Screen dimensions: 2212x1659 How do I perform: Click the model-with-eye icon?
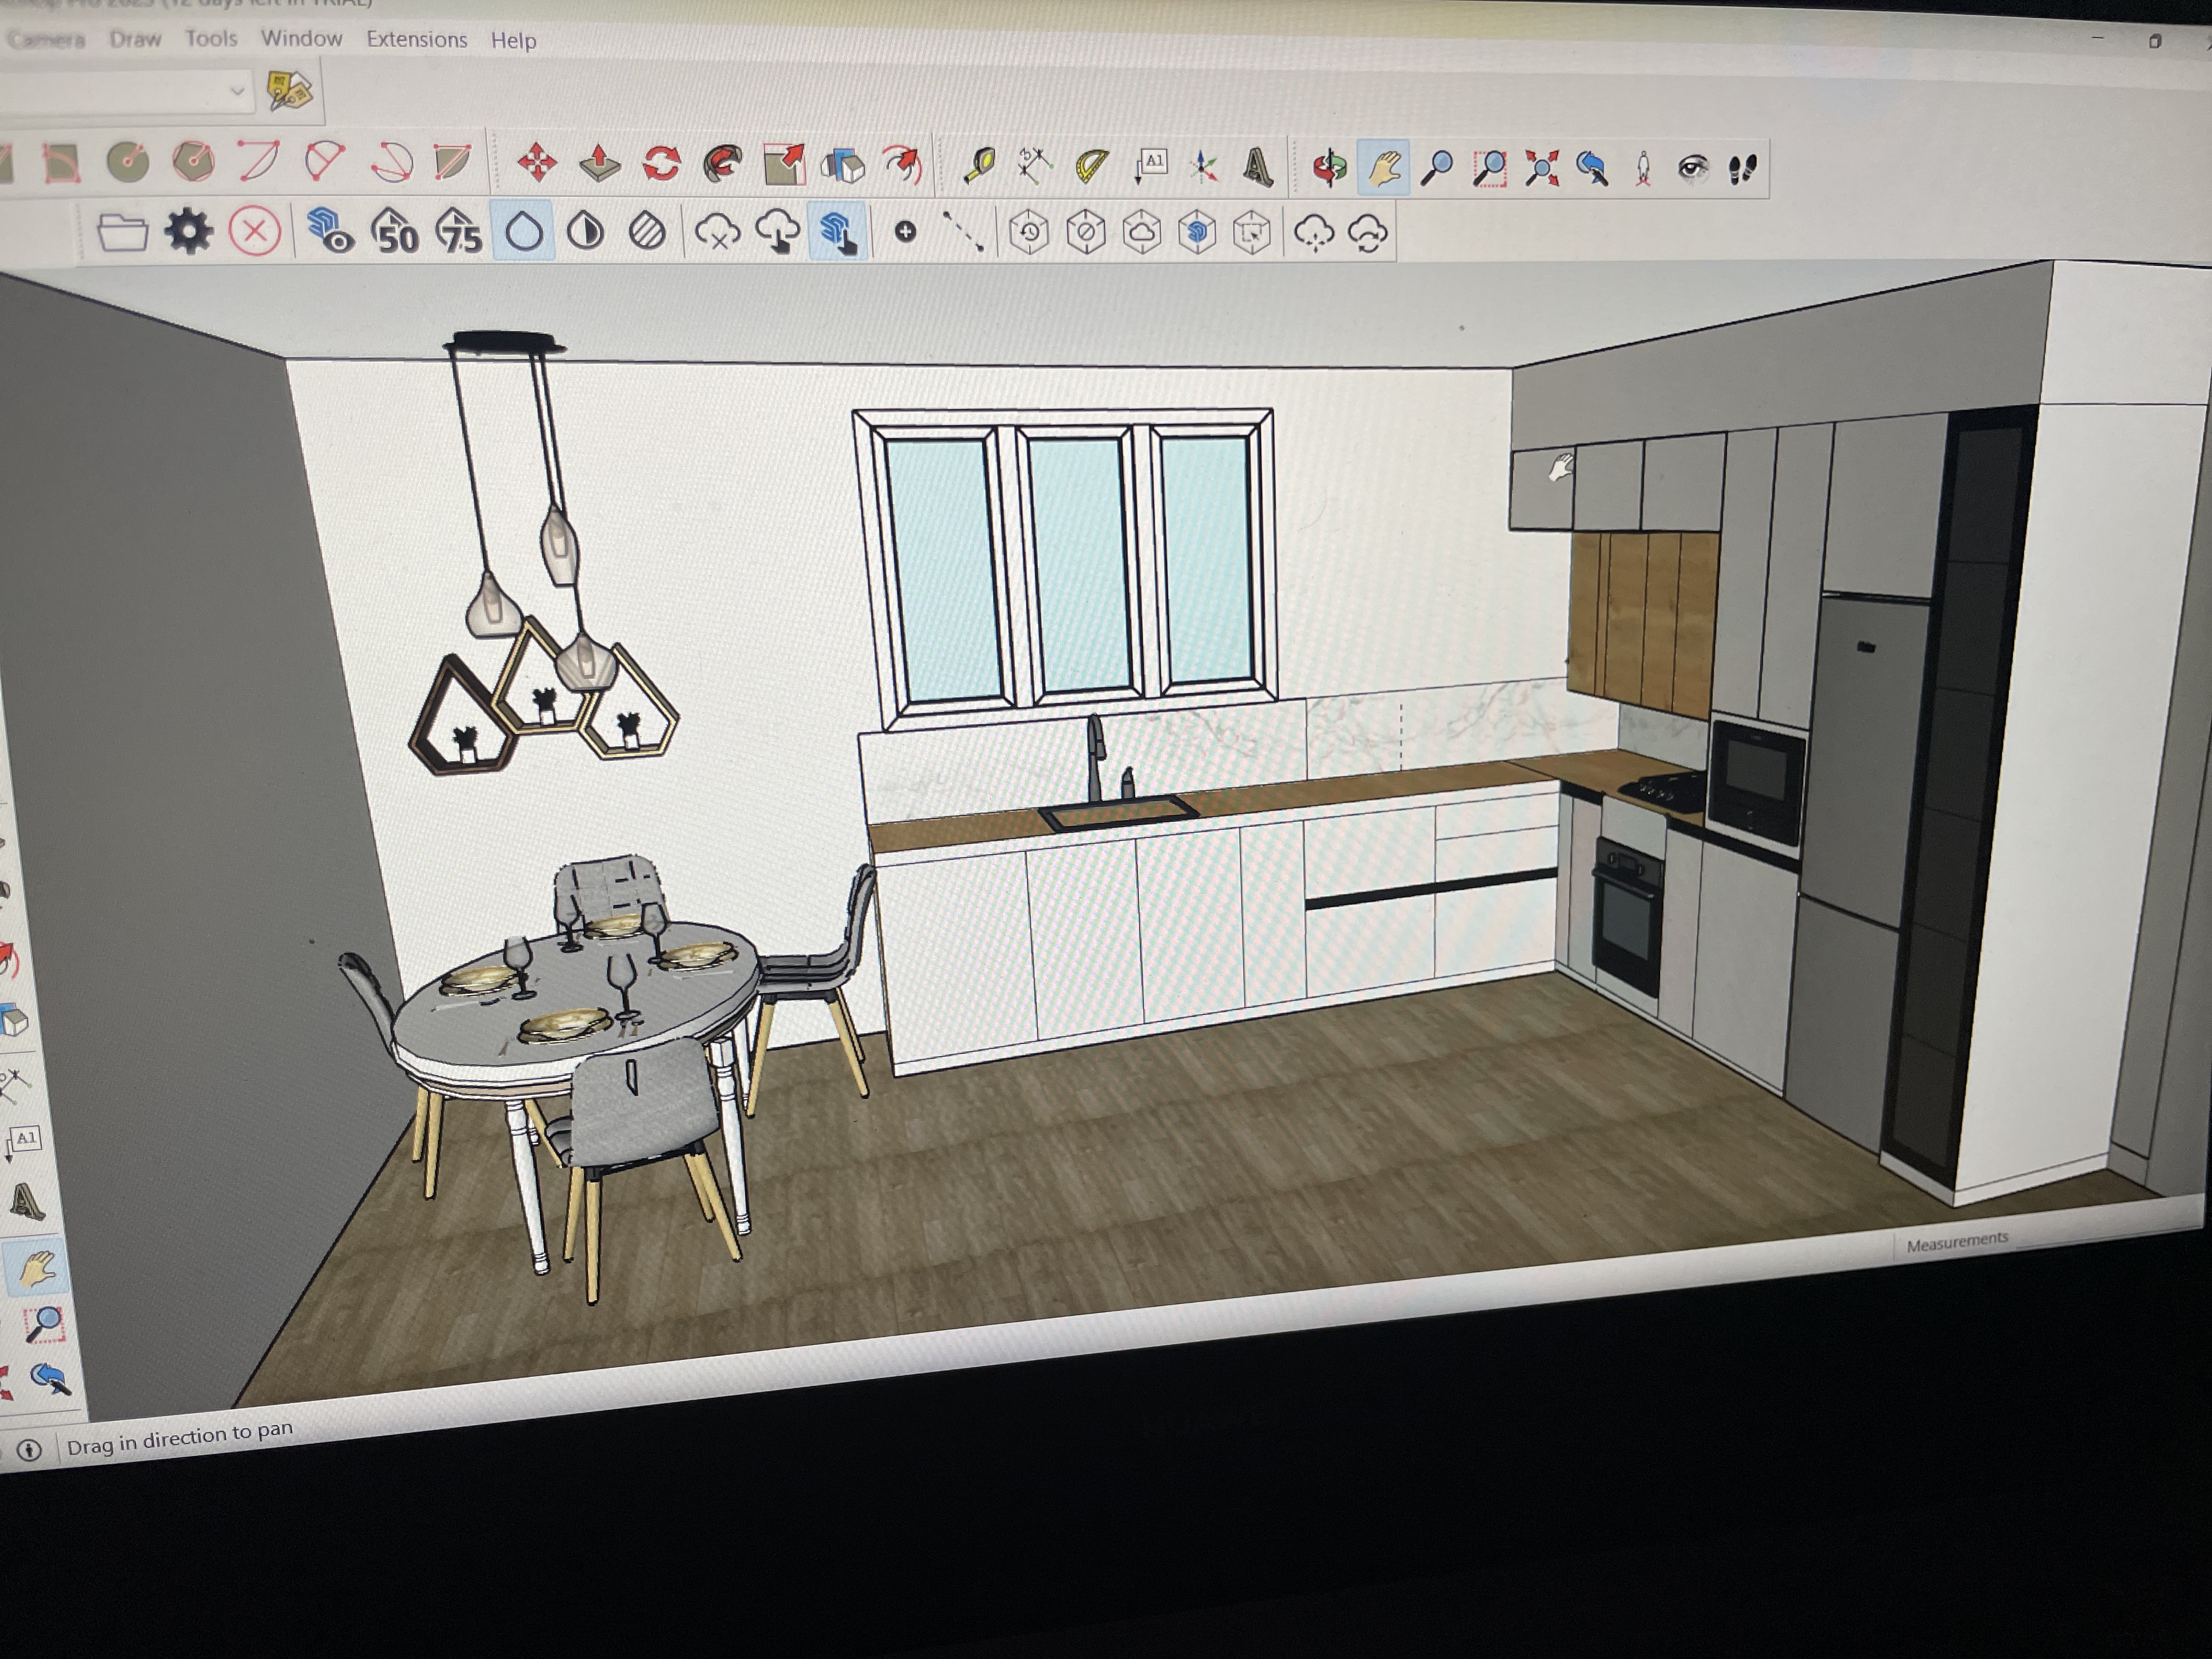(x=330, y=231)
